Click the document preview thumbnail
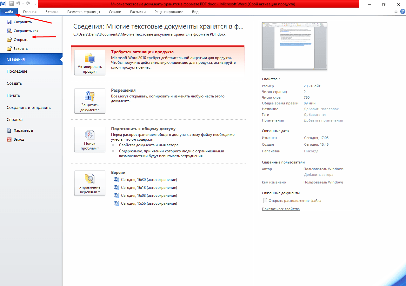This screenshot has width=406, height=286. [x=294, y=46]
